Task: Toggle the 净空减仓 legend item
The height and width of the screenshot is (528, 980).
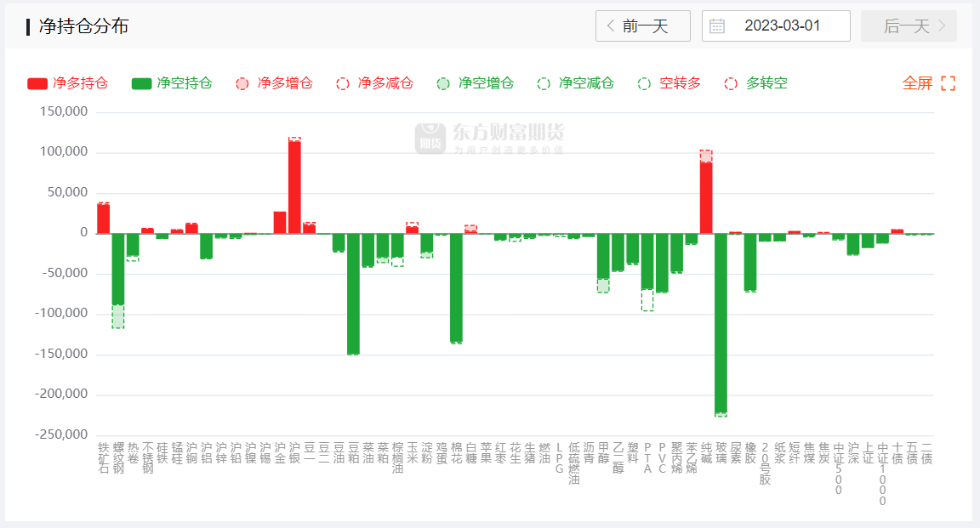Action: point(576,83)
